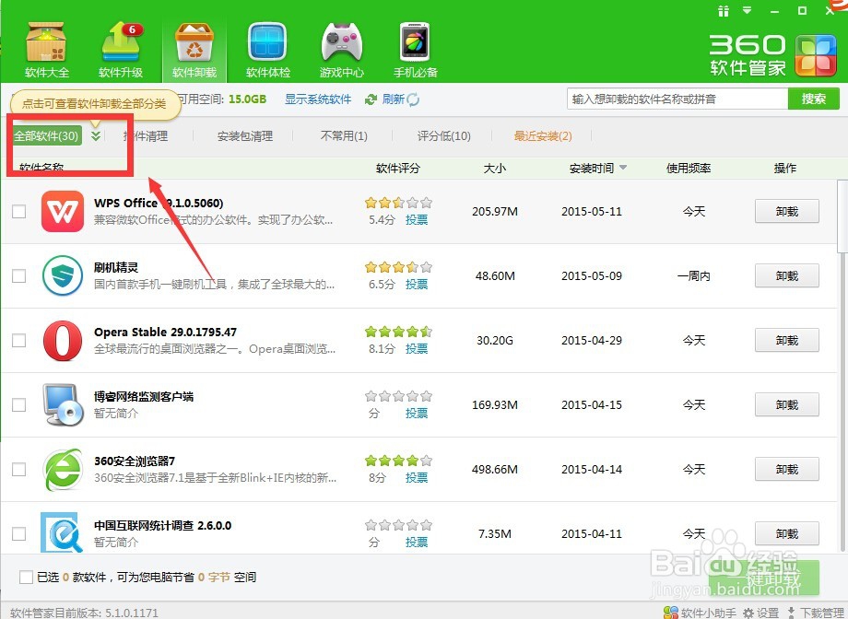Open the 手机必备 phone essentials icon
The image size is (848, 619).
415,50
